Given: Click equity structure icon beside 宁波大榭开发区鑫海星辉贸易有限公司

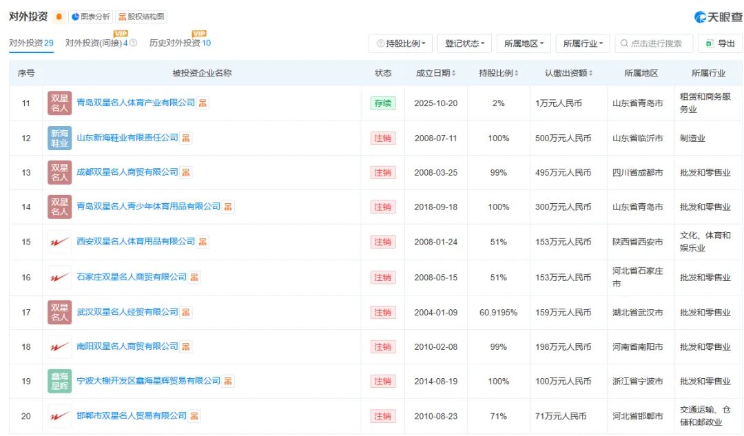Looking at the screenshot, I should 228,382.
